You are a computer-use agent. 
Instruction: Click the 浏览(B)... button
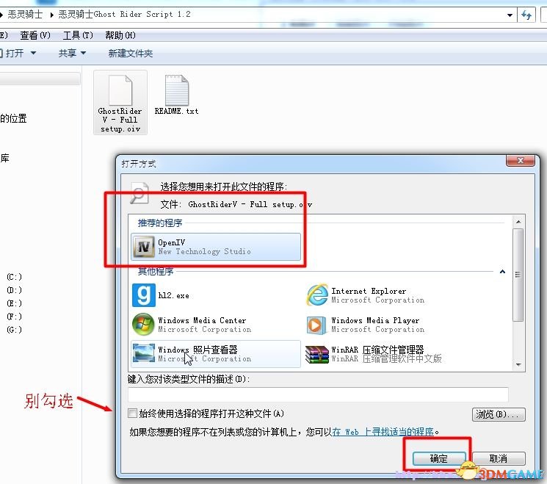499,414
